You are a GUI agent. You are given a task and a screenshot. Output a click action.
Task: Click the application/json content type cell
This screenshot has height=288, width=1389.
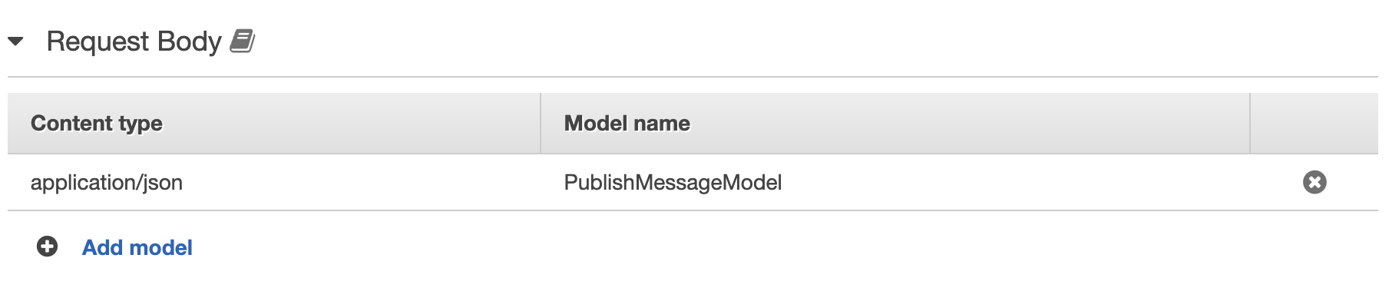274,182
